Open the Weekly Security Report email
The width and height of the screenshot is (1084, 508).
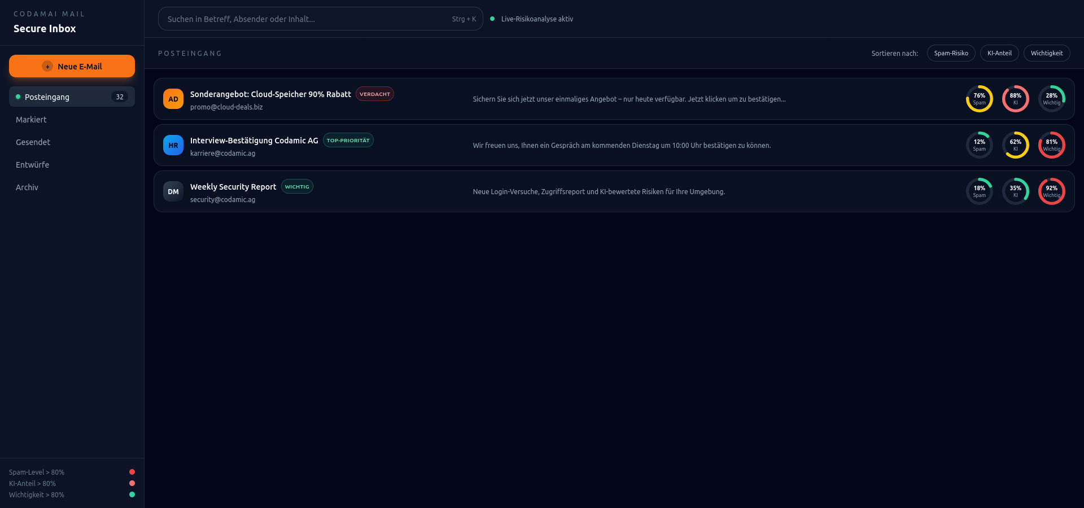[233, 187]
